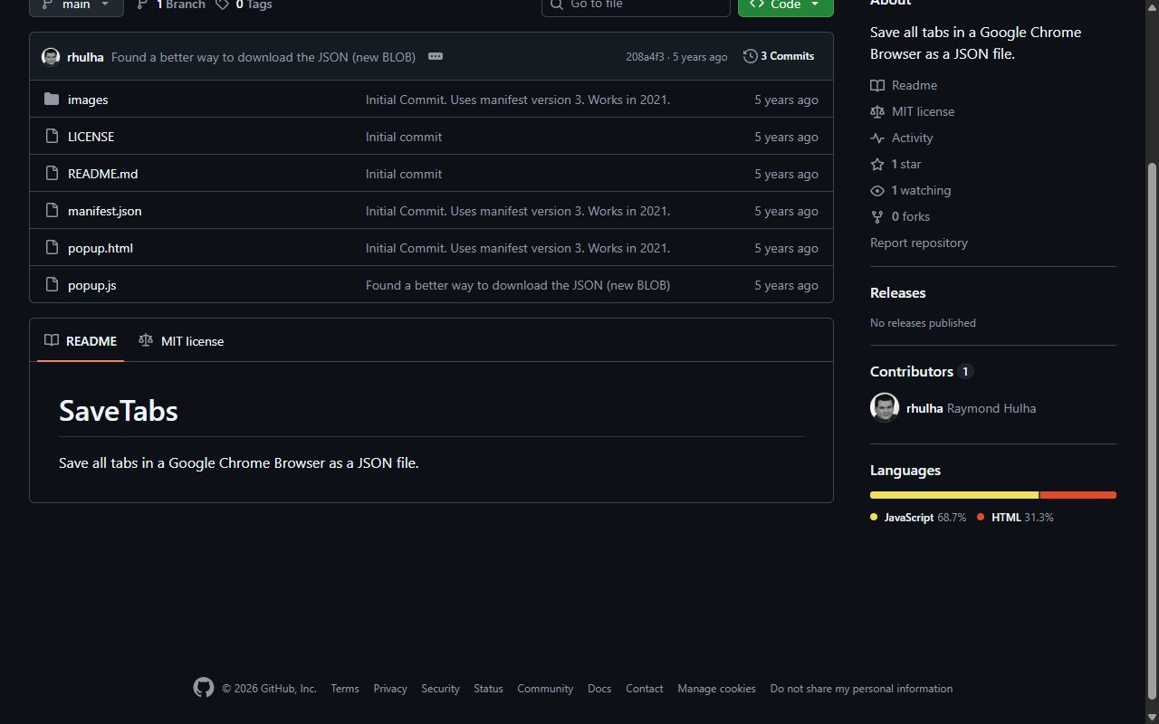
Task: Click the forks icon
Action: pos(877,216)
